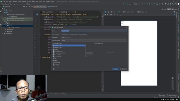Collapse the app module node
This screenshot has height=101, width=180.
click(3, 9)
